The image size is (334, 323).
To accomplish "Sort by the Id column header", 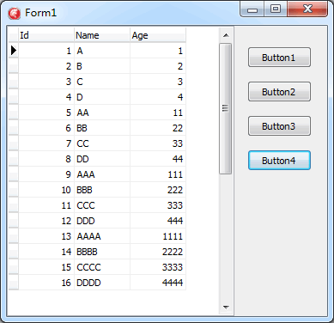I will [46, 35].
